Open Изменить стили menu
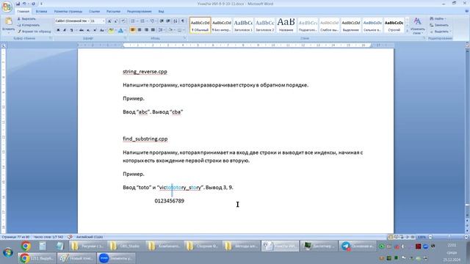 [417, 26]
